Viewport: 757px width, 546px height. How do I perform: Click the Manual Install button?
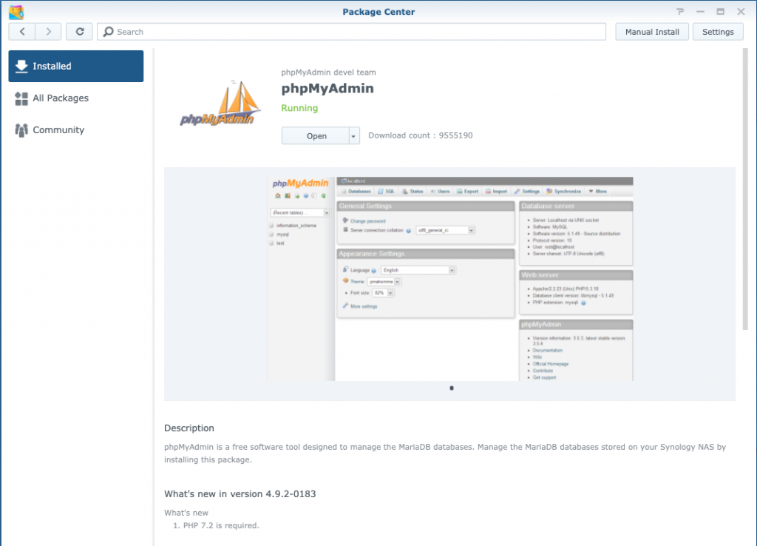(x=652, y=32)
